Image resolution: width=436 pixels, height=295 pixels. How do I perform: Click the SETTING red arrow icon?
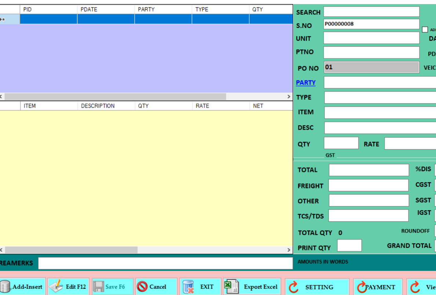(293, 287)
